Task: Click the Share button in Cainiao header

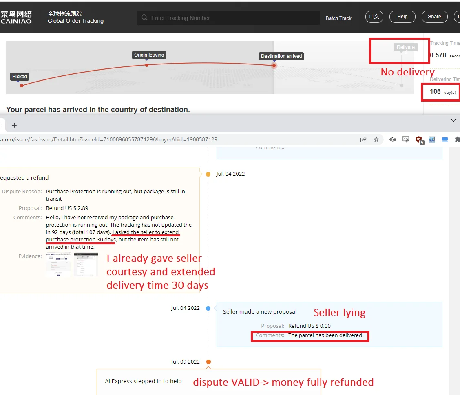Action: 434,17
